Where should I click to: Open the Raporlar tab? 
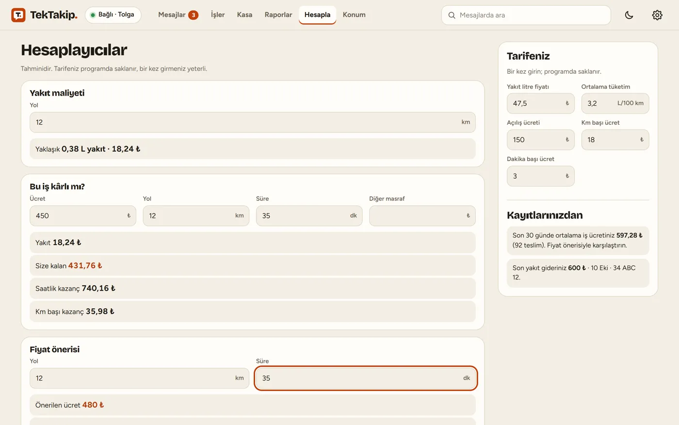click(x=278, y=15)
